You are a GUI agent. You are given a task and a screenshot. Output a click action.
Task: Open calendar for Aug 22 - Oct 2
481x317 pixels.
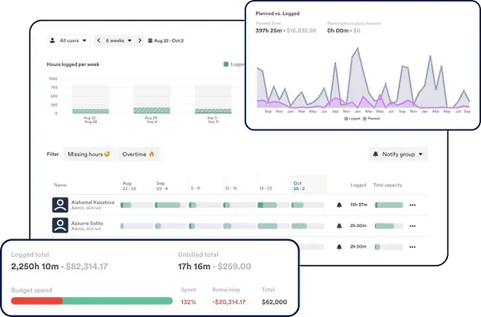150,40
